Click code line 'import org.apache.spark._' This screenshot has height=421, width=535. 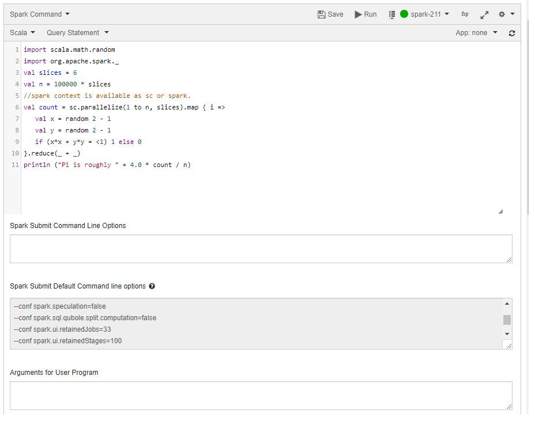tap(71, 62)
